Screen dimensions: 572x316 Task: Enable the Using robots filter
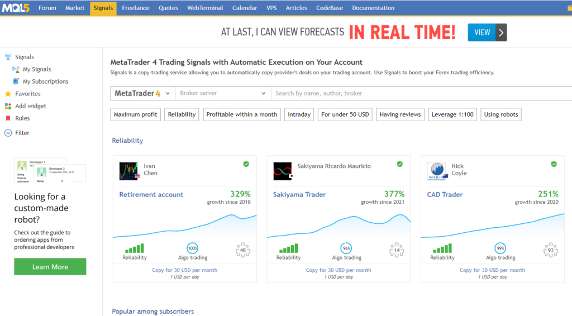coord(500,114)
